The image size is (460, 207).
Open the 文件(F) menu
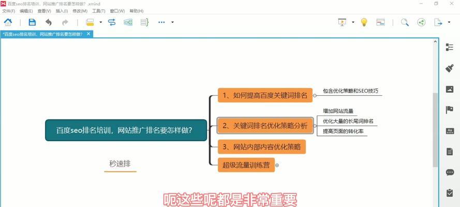pos(8,11)
